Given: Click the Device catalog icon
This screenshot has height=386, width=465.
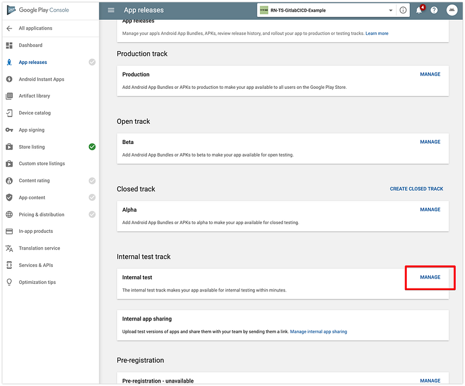Looking at the screenshot, I should [9, 113].
